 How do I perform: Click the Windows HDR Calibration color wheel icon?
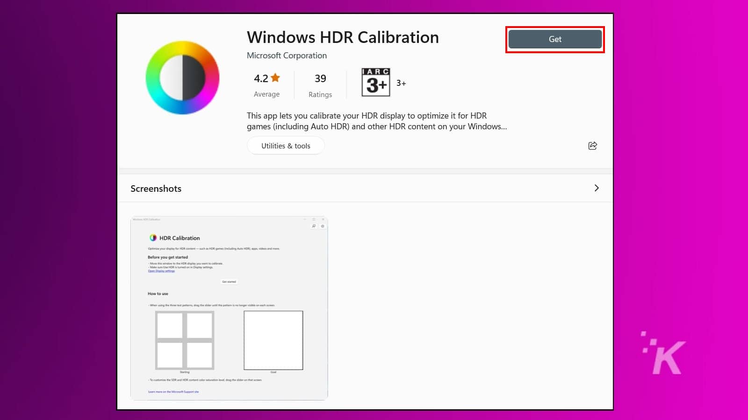pos(182,77)
